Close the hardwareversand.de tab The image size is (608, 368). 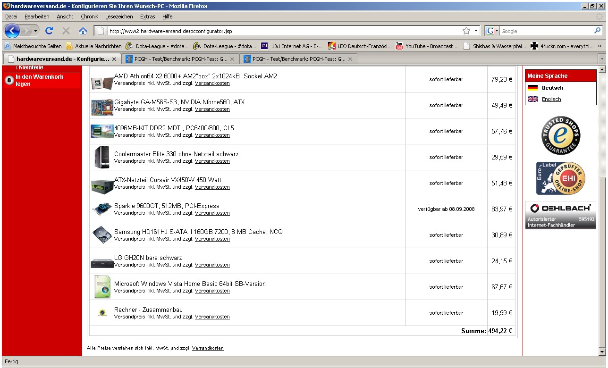pos(114,59)
